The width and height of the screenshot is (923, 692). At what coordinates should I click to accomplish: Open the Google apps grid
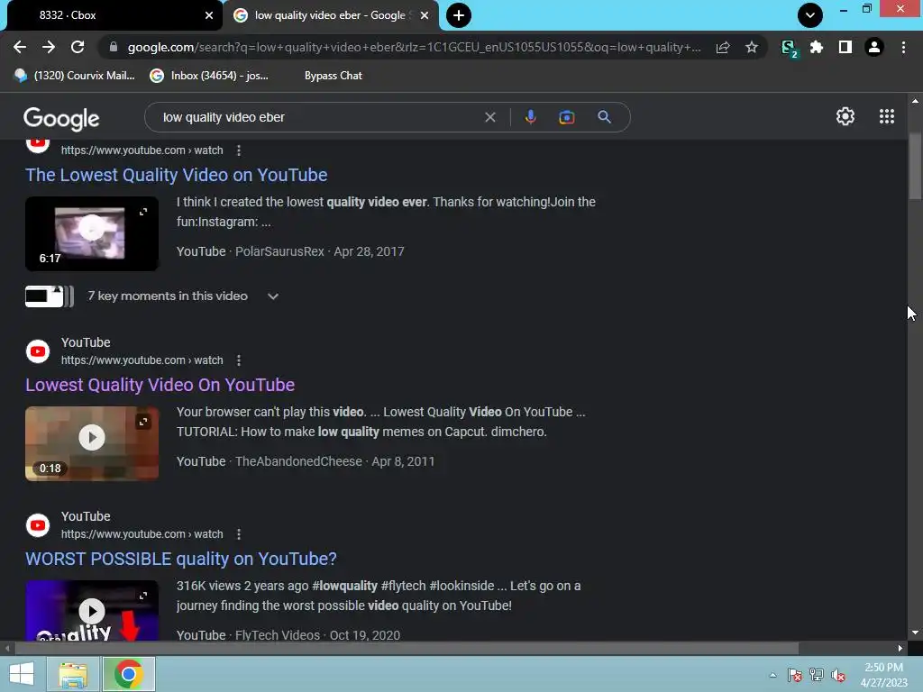(887, 116)
